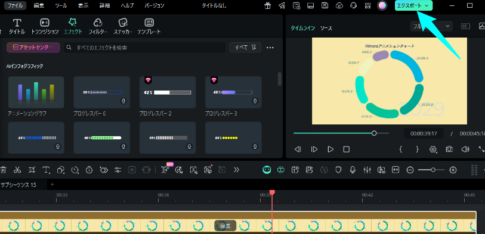Image resolution: width=485 pixels, height=234 pixels.
Task: Open the task list clock icon
Action: click(296, 5)
